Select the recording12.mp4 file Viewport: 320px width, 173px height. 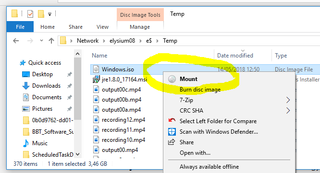pyautogui.click(x=123, y=120)
